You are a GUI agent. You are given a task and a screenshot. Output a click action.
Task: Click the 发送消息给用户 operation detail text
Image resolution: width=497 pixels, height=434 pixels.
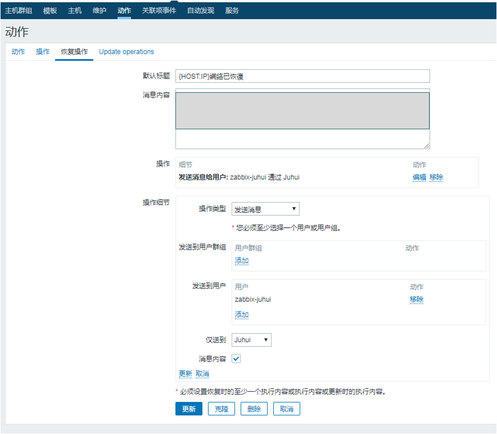pyautogui.click(x=239, y=177)
